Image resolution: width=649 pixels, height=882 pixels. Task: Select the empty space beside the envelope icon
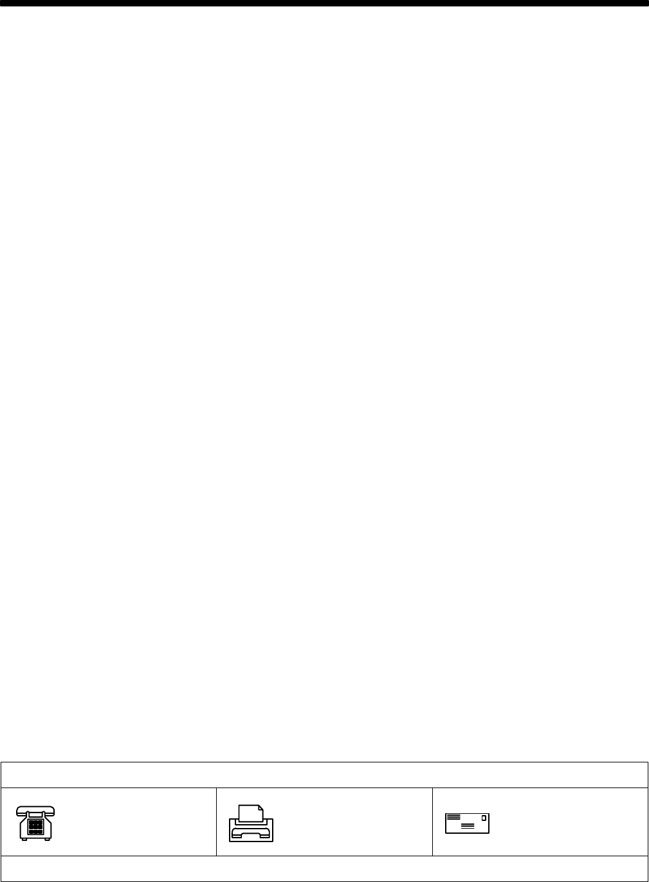pos(569,822)
